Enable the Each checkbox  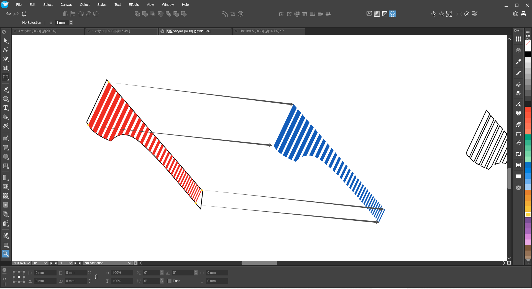(170, 281)
